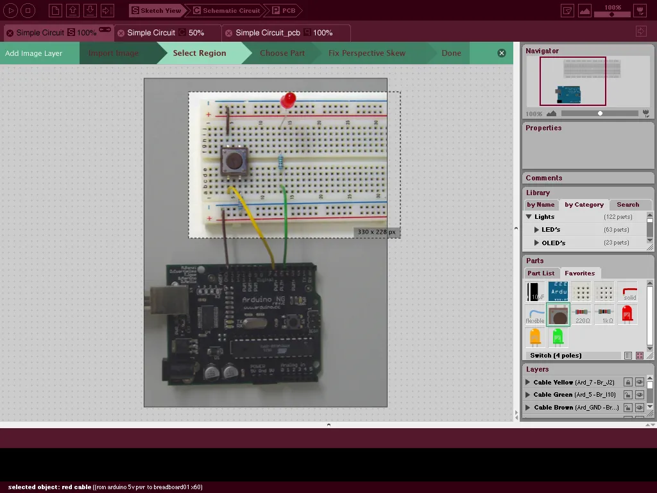Select the Select Region wizard step
657x493 pixels.
point(200,53)
